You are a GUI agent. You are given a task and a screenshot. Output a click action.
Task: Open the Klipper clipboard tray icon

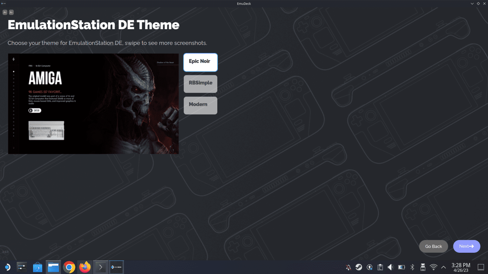click(380, 267)
